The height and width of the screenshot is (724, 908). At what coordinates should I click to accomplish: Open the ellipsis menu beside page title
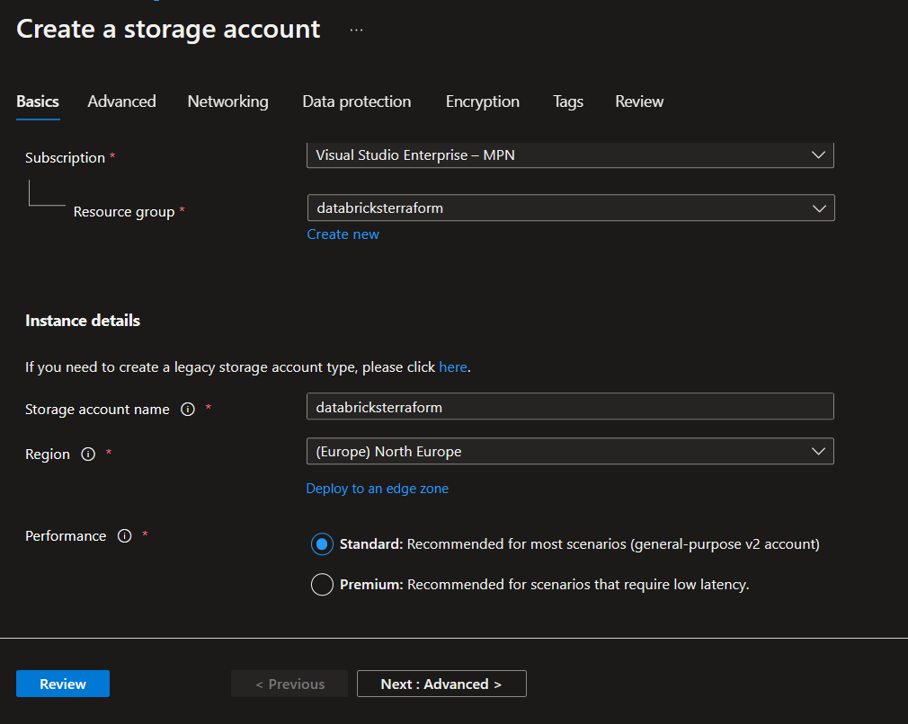(357, 30)
